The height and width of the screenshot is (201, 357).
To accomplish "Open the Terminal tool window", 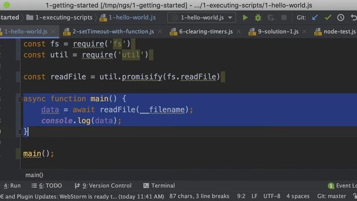I will click(159, 186).
